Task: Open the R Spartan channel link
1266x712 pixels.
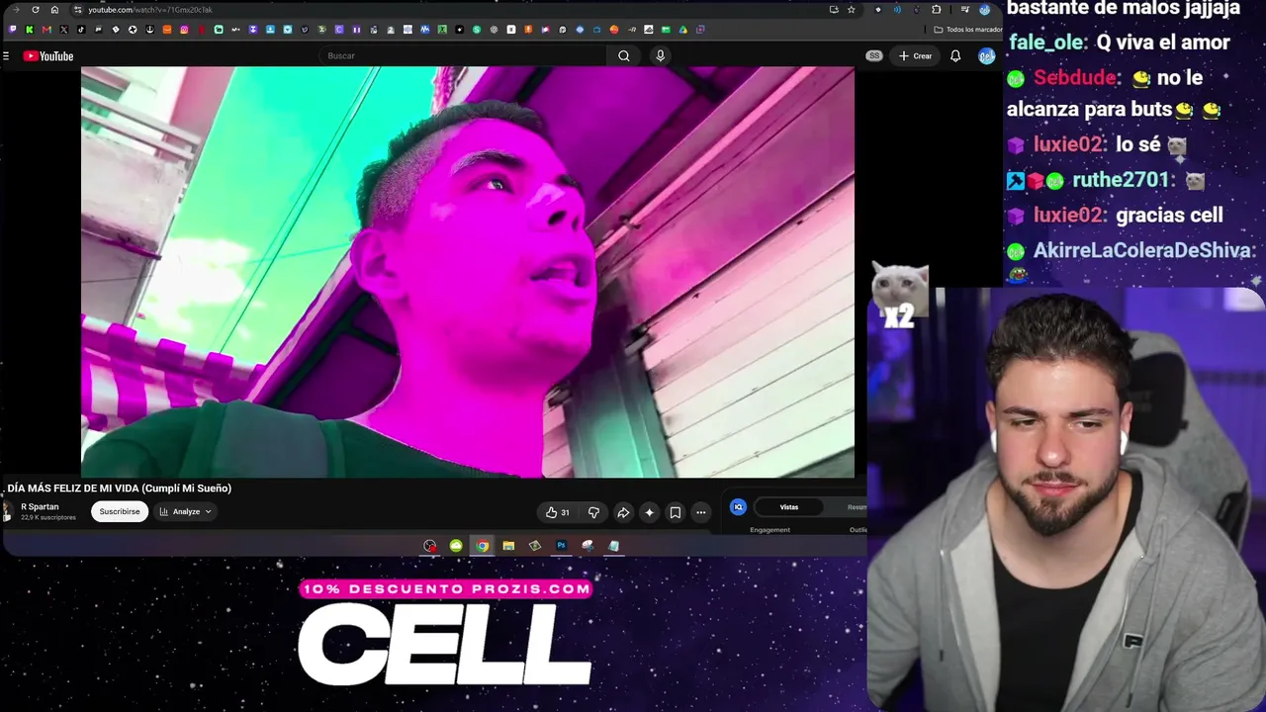Action: click(40, 507)
